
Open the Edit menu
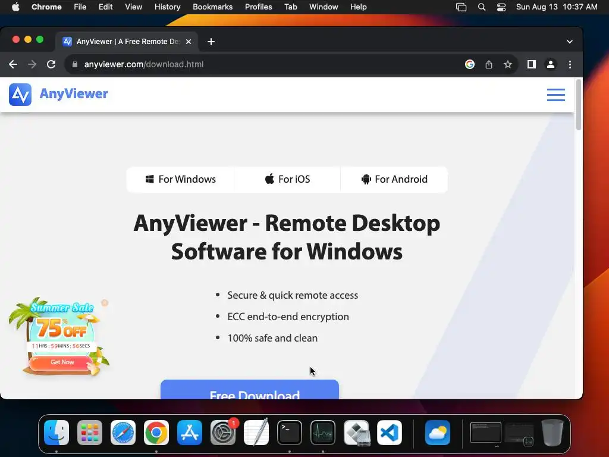click(105, 7)
